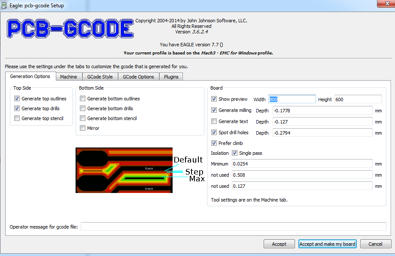
Task: Focus the preview Width field
Action: pos(292,99)
